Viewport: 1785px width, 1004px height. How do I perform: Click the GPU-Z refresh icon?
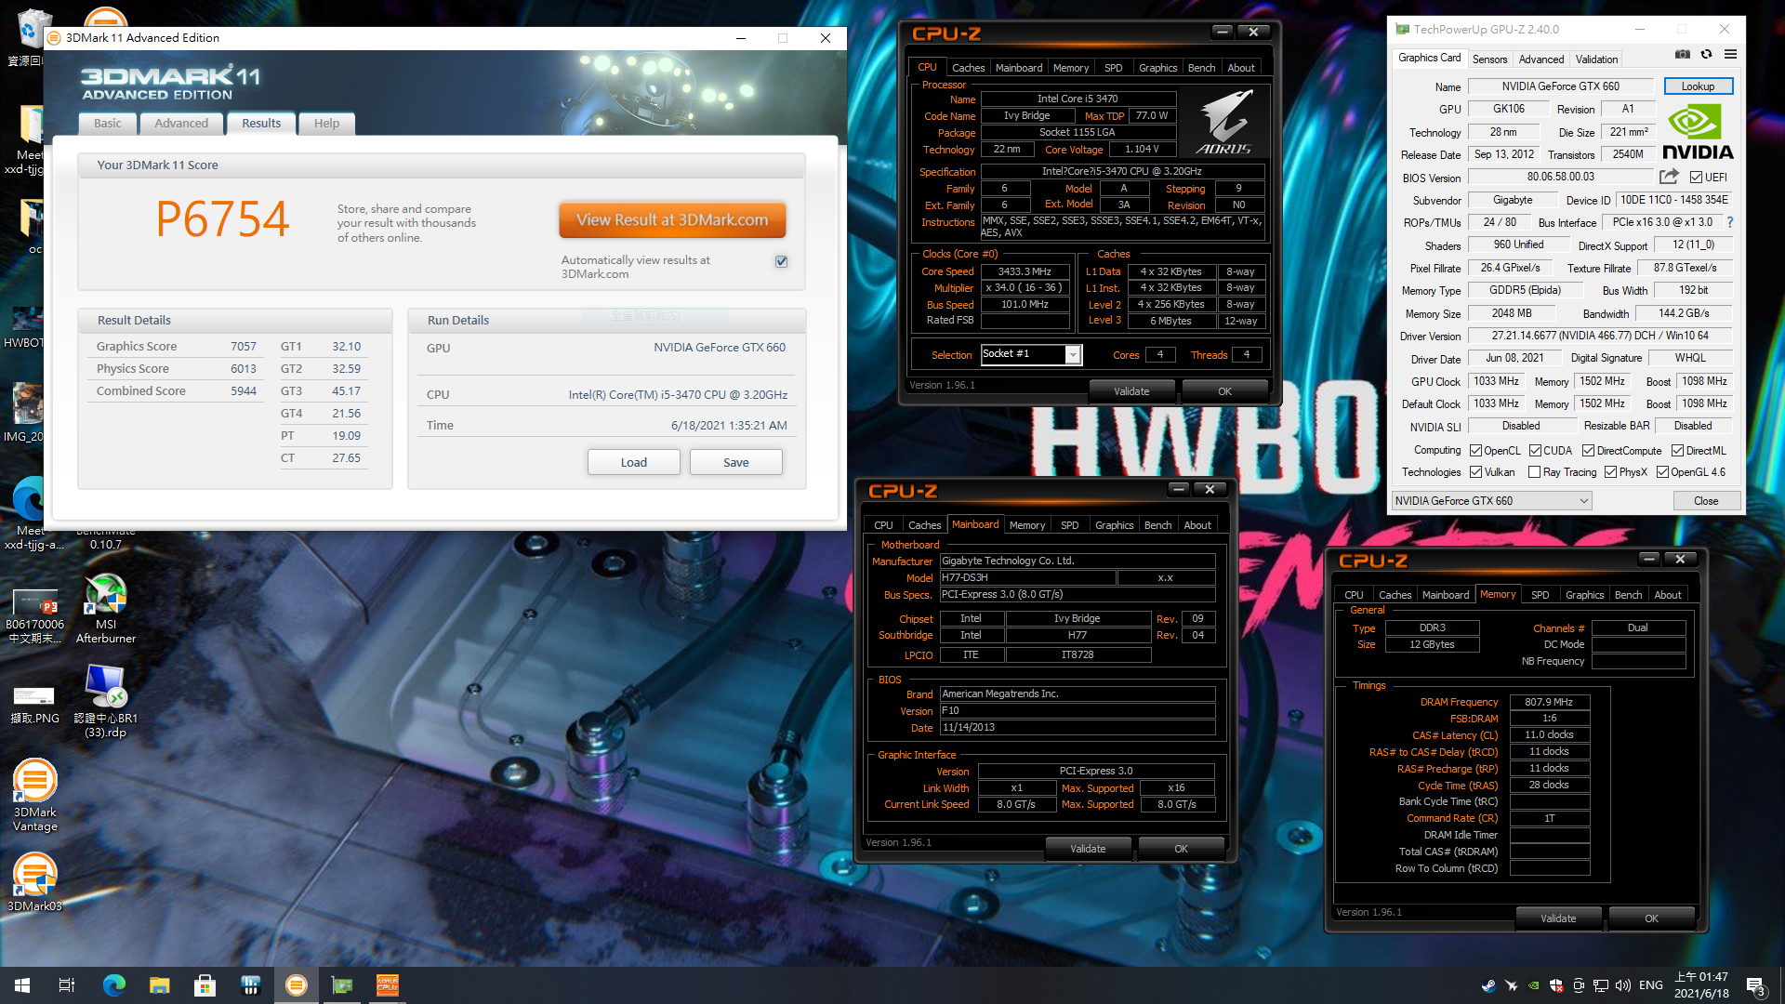(1707, 55)
